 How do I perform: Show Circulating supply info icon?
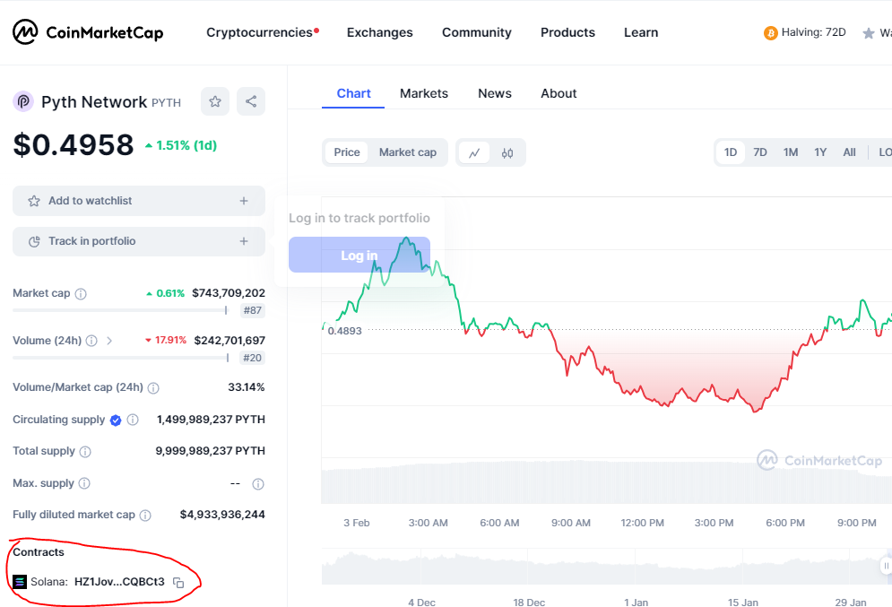click(x=133, y=420)
